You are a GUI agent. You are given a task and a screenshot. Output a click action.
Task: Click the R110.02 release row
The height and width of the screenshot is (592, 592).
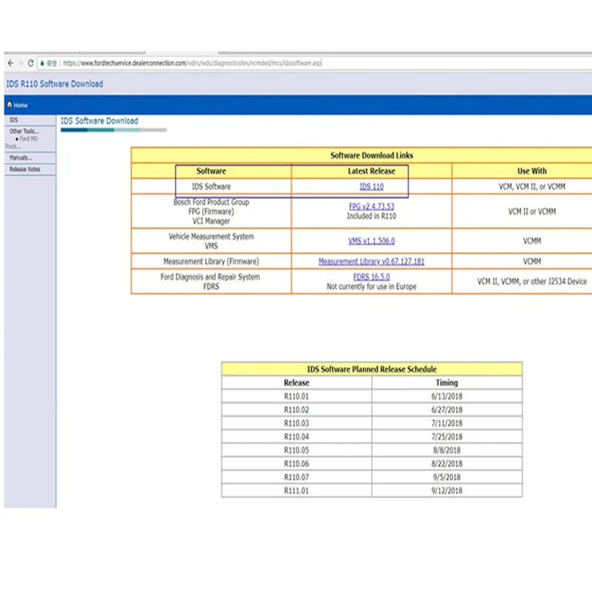point(297,410)
